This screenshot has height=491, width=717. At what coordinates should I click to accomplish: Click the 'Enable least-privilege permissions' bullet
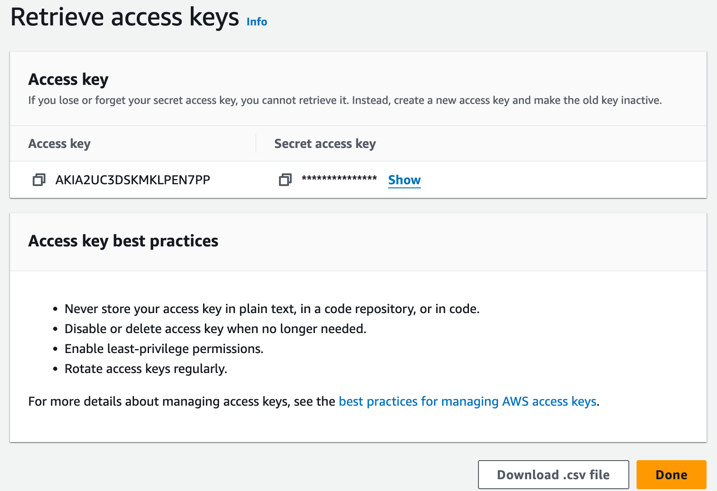coord(164,349)
